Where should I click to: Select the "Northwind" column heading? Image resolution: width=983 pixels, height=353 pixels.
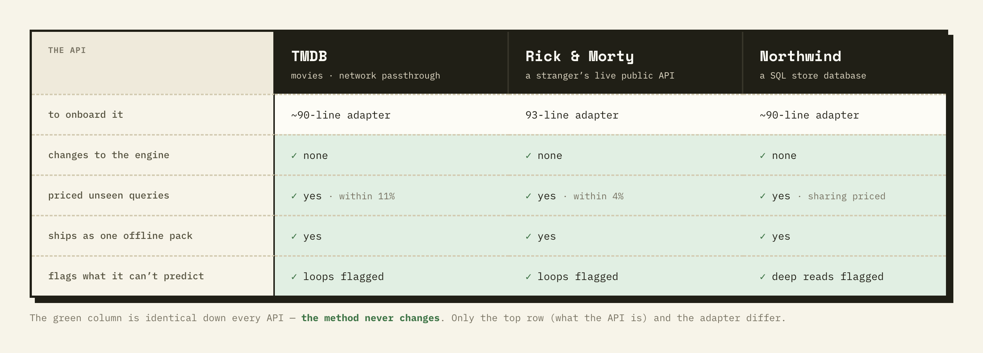click(x=800, y=56)
